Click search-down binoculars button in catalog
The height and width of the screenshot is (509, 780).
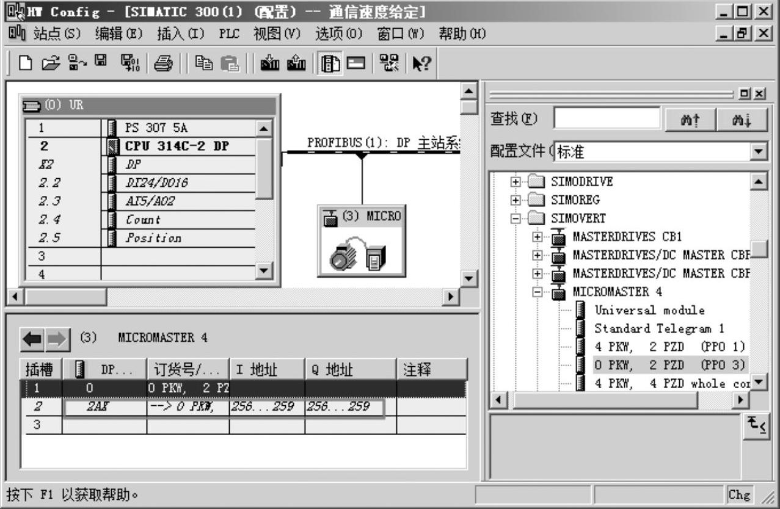742,119
